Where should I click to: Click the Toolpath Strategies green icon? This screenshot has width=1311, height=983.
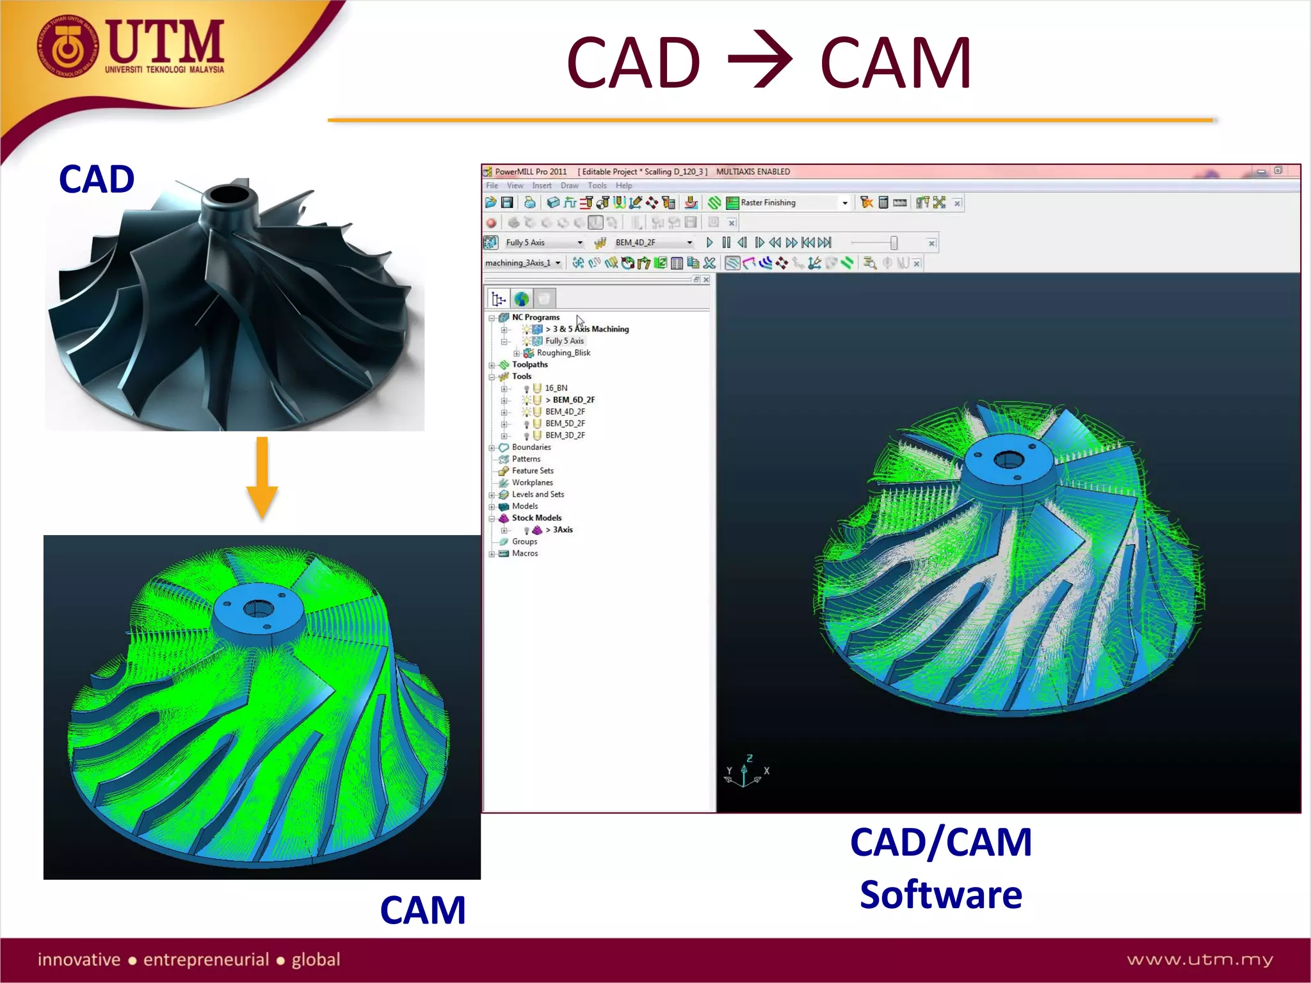(714, 203)
